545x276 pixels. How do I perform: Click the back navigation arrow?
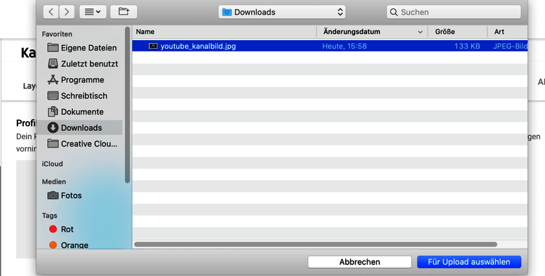(x=51, y=12)
